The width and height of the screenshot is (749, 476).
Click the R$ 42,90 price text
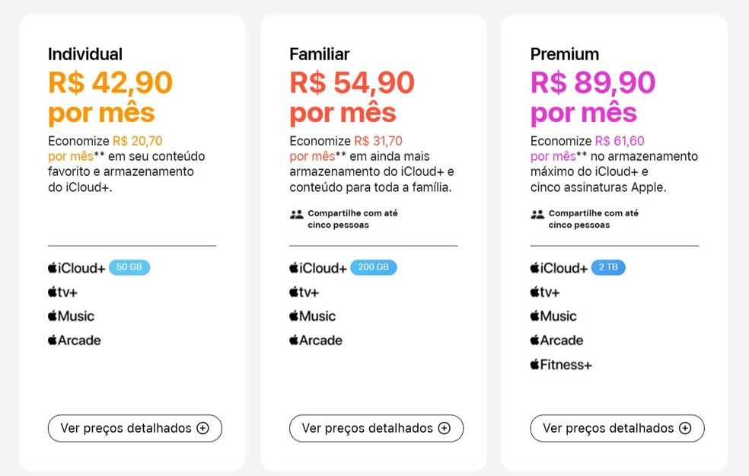tap(109, 82)
